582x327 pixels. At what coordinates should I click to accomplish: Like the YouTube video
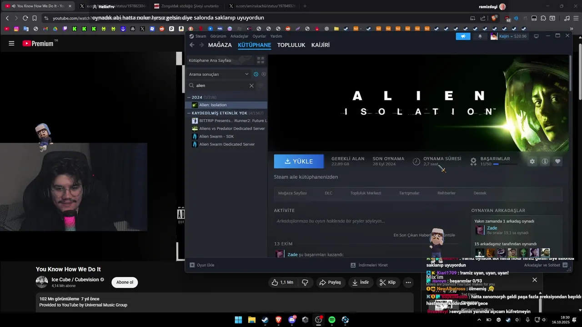tap(282, 282)
